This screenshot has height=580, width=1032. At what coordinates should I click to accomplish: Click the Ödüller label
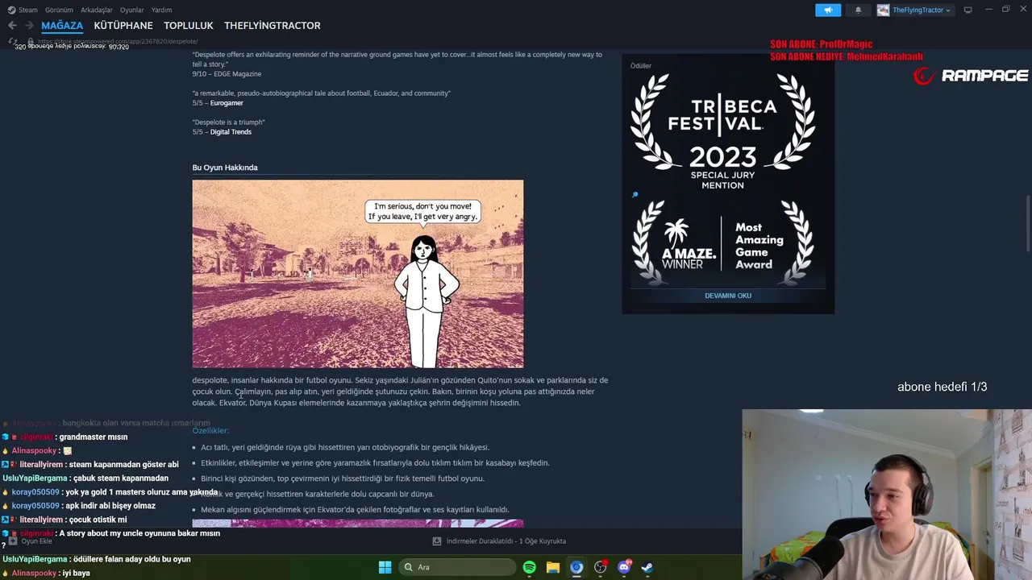coord(641,66)
